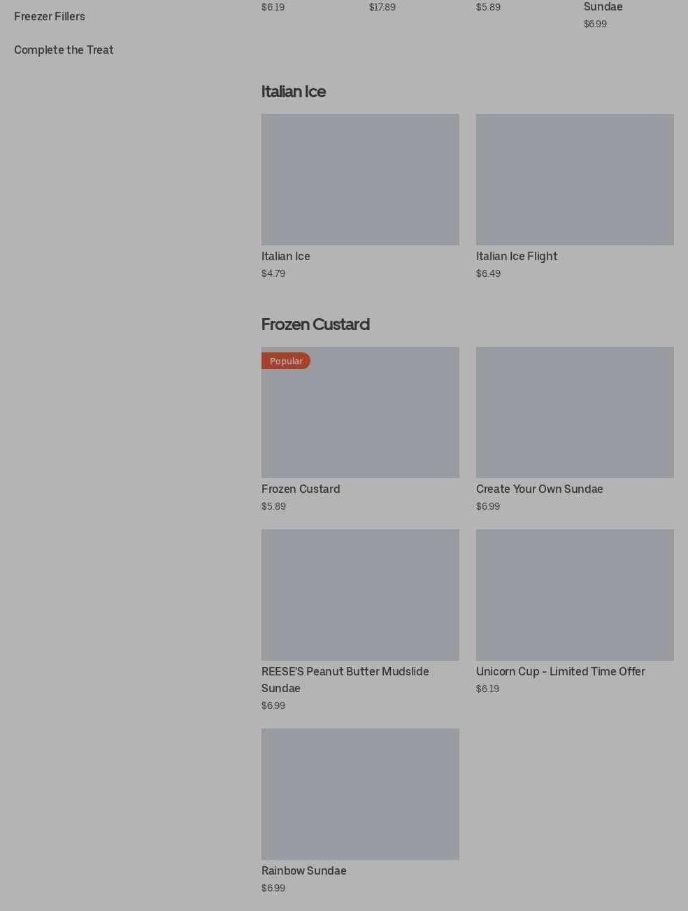Click the Italian Ice section heading
The width and height of the screenshot is (688, 911).
click(x=293, y=92)
